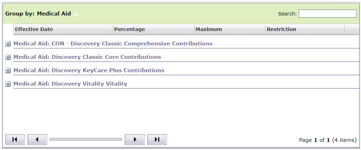Click the sort arrow beside Medical Aid
Viewport: 361px width, 150px height.
coord(75,14)
